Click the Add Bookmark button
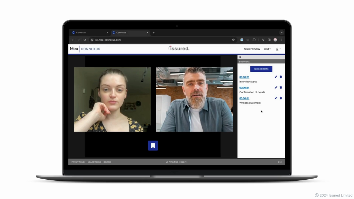Screen dimensions: 354x199 click(x=261, y=69)
